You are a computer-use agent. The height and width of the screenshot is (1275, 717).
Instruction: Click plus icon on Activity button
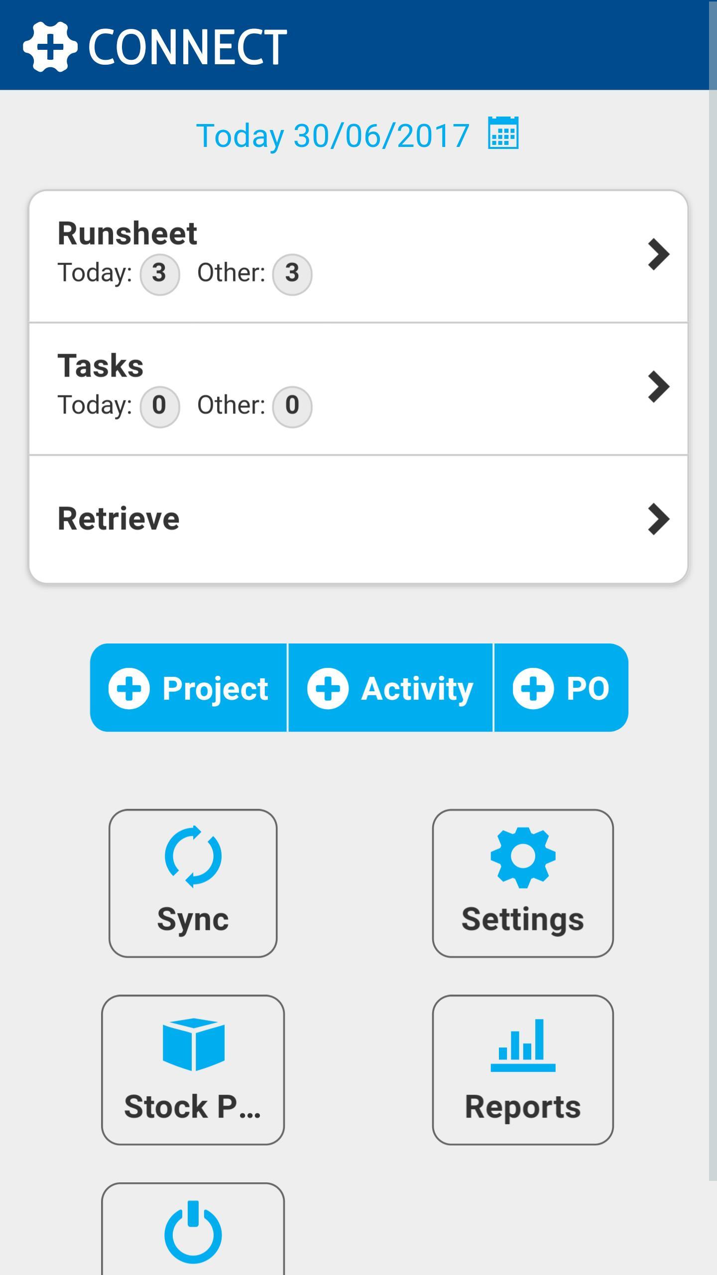click(328, 688)
